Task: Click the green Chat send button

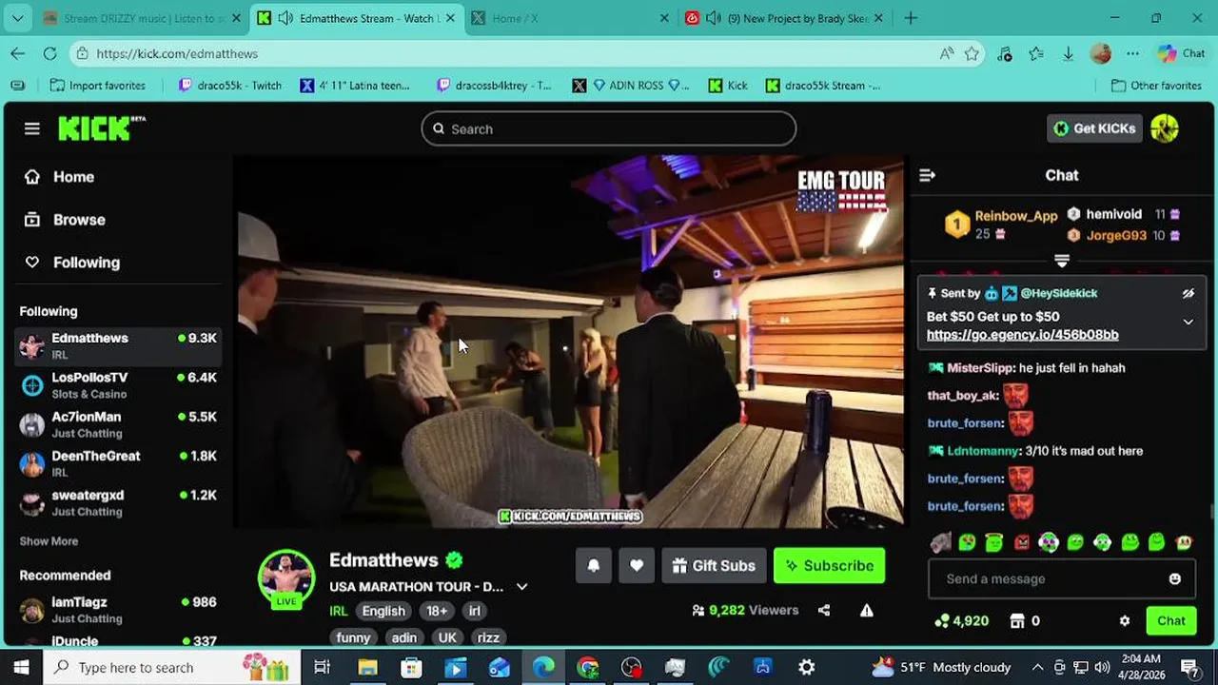Action: point(1171,621)
